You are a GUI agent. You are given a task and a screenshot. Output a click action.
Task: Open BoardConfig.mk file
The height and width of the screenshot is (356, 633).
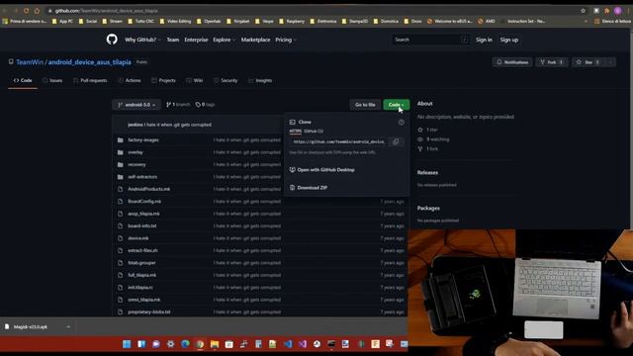click(144, 202)
